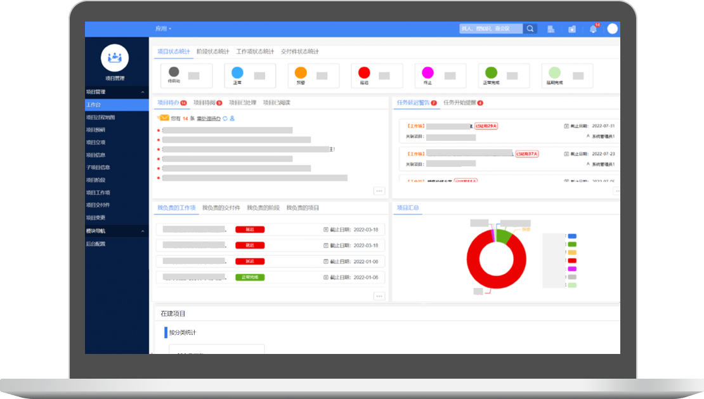Open the notification bell with 14 badge
Screen dimensions: 704x399
click(593, 29)
